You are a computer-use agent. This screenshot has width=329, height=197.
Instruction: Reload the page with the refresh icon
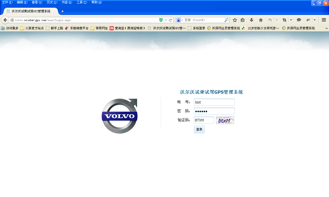pos(170,20)
